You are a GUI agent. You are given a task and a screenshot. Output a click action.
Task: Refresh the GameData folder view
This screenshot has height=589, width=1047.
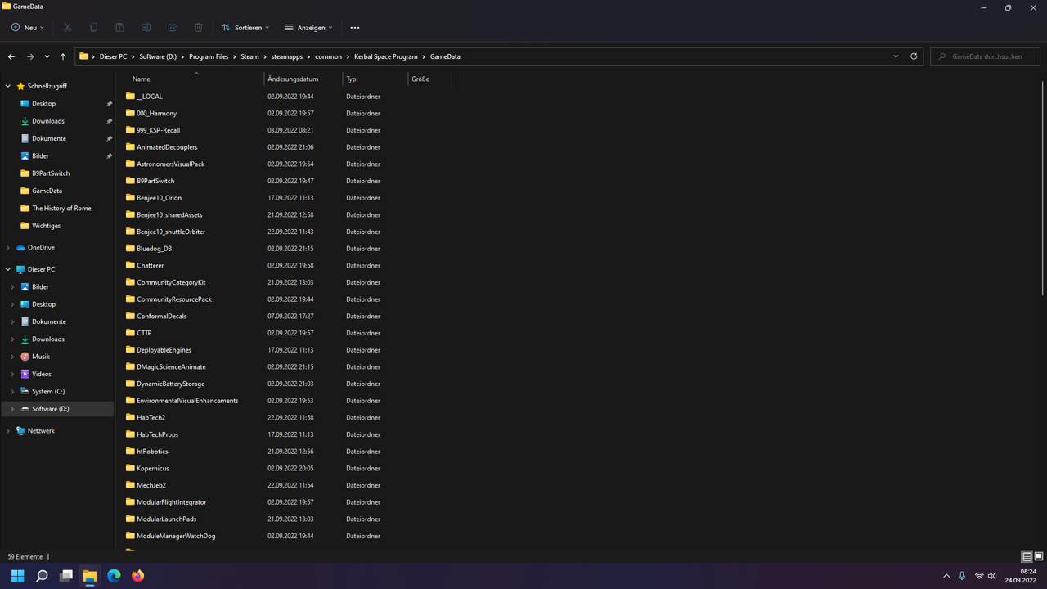tap(915, 56)
